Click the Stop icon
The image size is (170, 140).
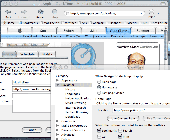(x=55, y=12)
